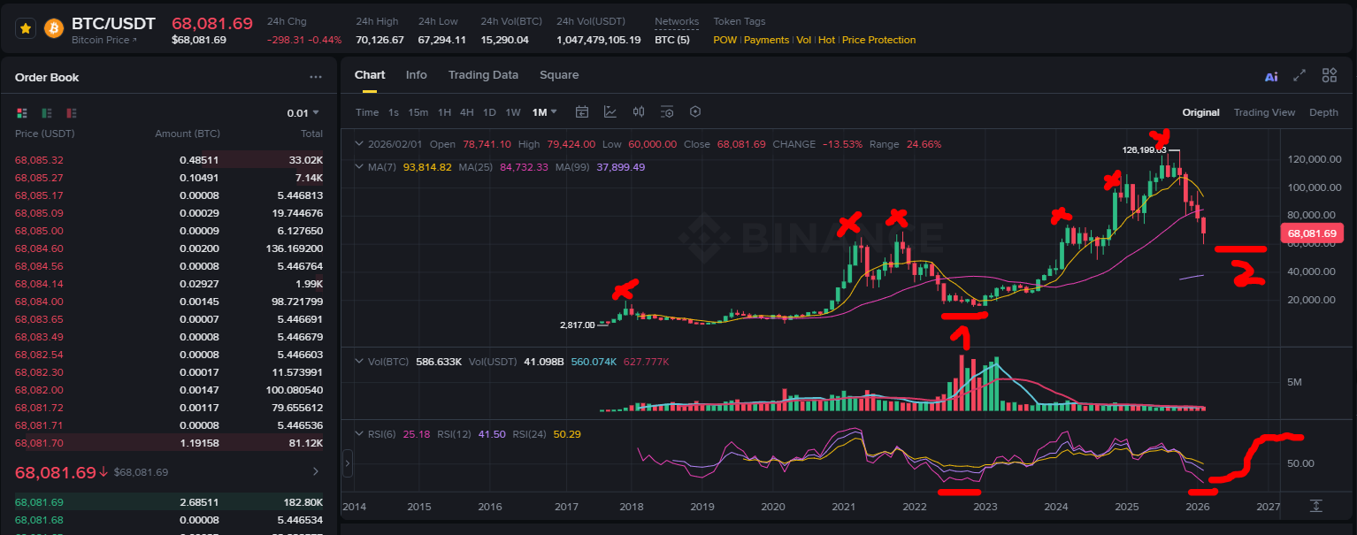This screenshot has width=1357, height=535.
Task: Click the Amount (BTC) column header
Action: pos(188,134)
